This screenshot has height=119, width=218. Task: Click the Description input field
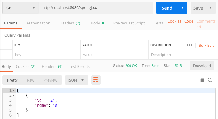(x=183, y=55)
